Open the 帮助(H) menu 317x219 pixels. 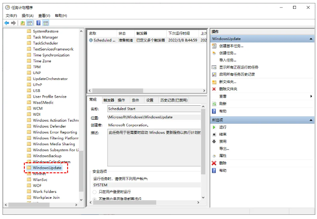coord(61,16)
